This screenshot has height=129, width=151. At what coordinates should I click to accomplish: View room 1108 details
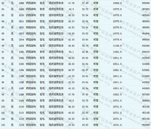[x=21, y=94]
